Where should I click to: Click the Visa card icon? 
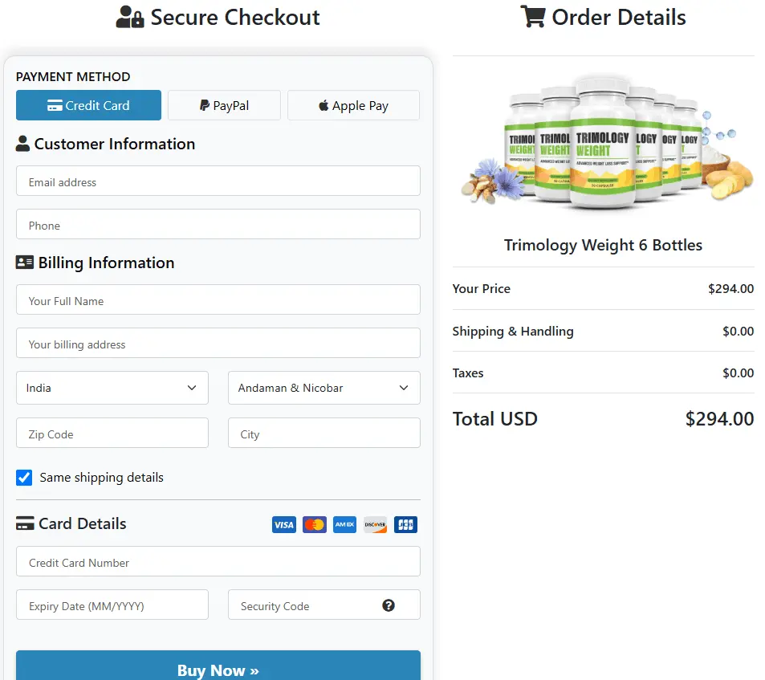point(283,524)
